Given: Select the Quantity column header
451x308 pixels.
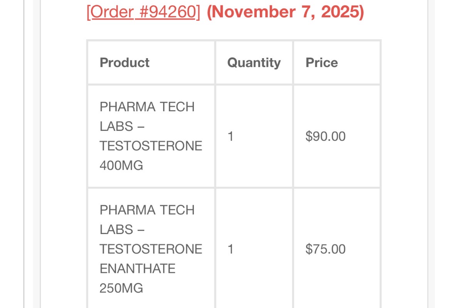Looking at the screenshot, I should coord(254,63).
